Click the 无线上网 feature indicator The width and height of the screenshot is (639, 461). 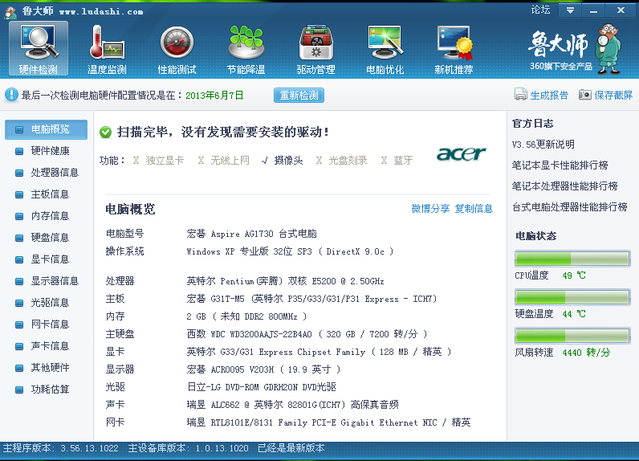click(x=224, y=161)
